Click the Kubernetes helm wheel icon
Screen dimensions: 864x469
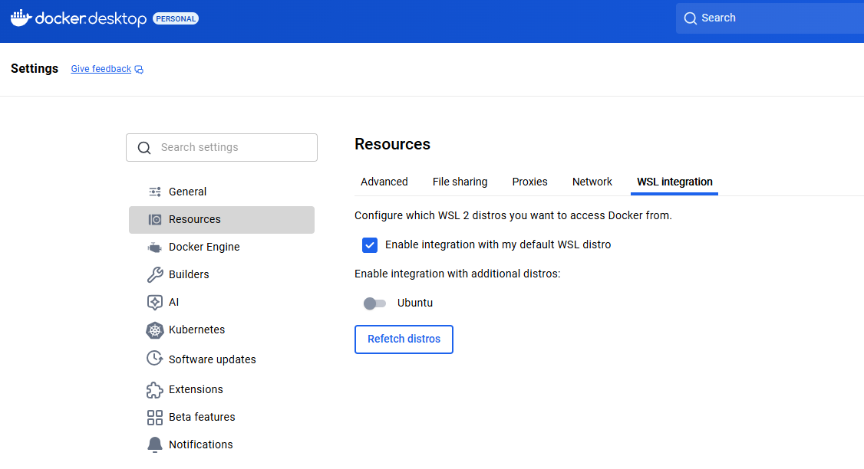(155, 330)
